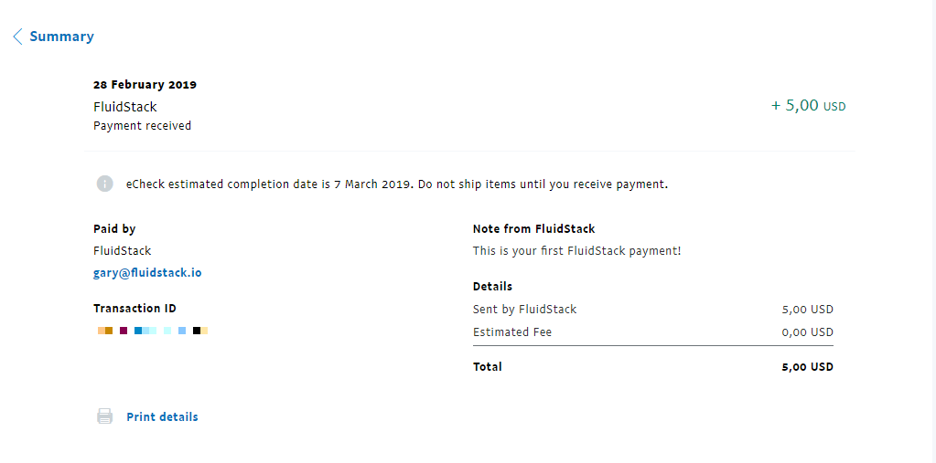Click the Note from FluidStack heading
The image size is (936, 463).
(x=533, y=229)
